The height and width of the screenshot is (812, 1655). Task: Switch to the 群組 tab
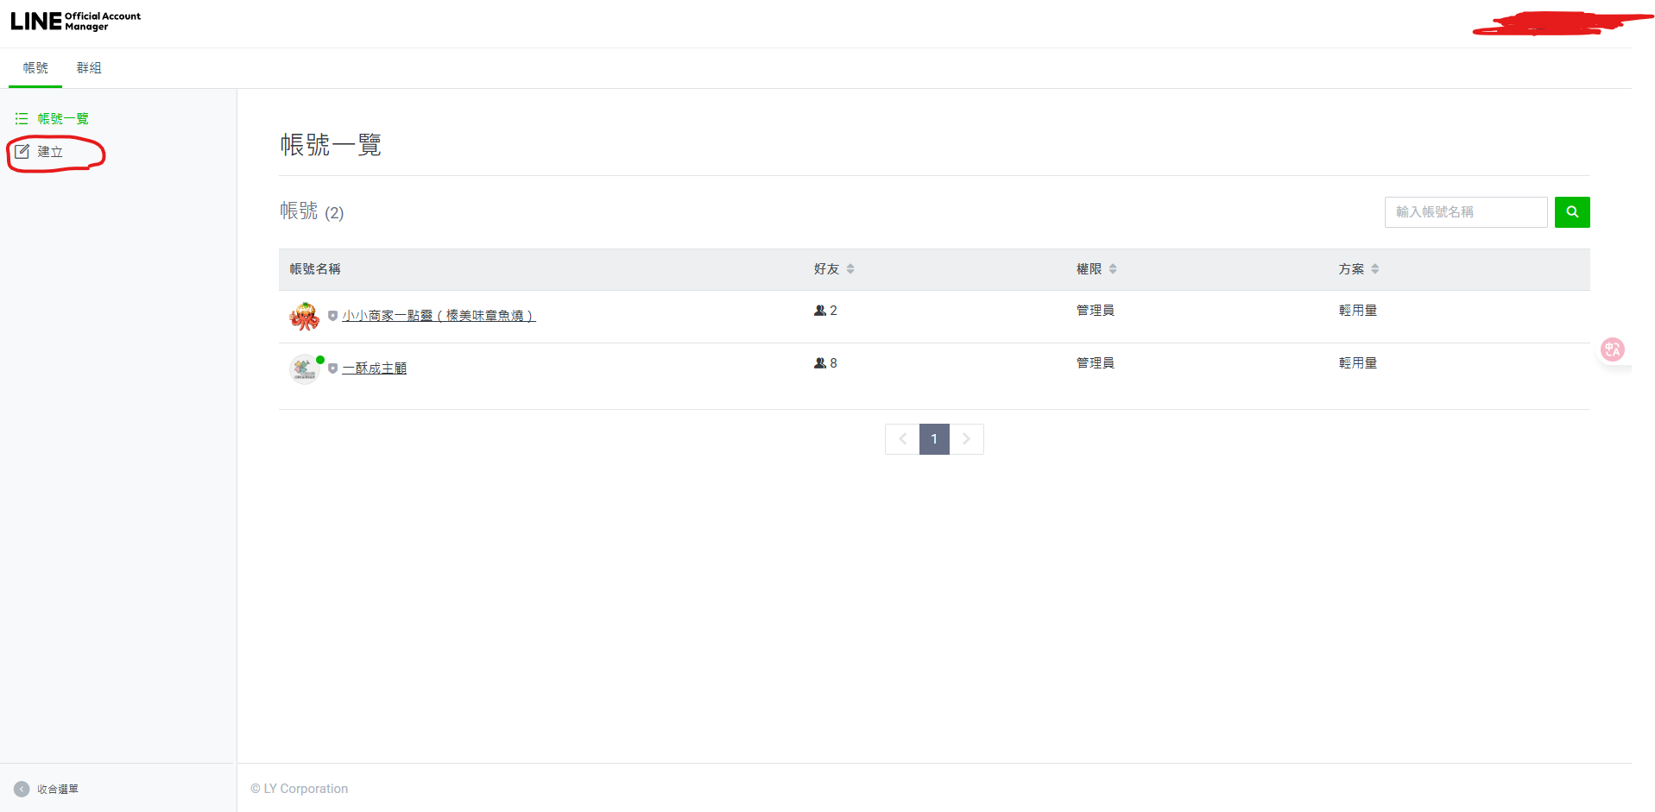[89, 68]
